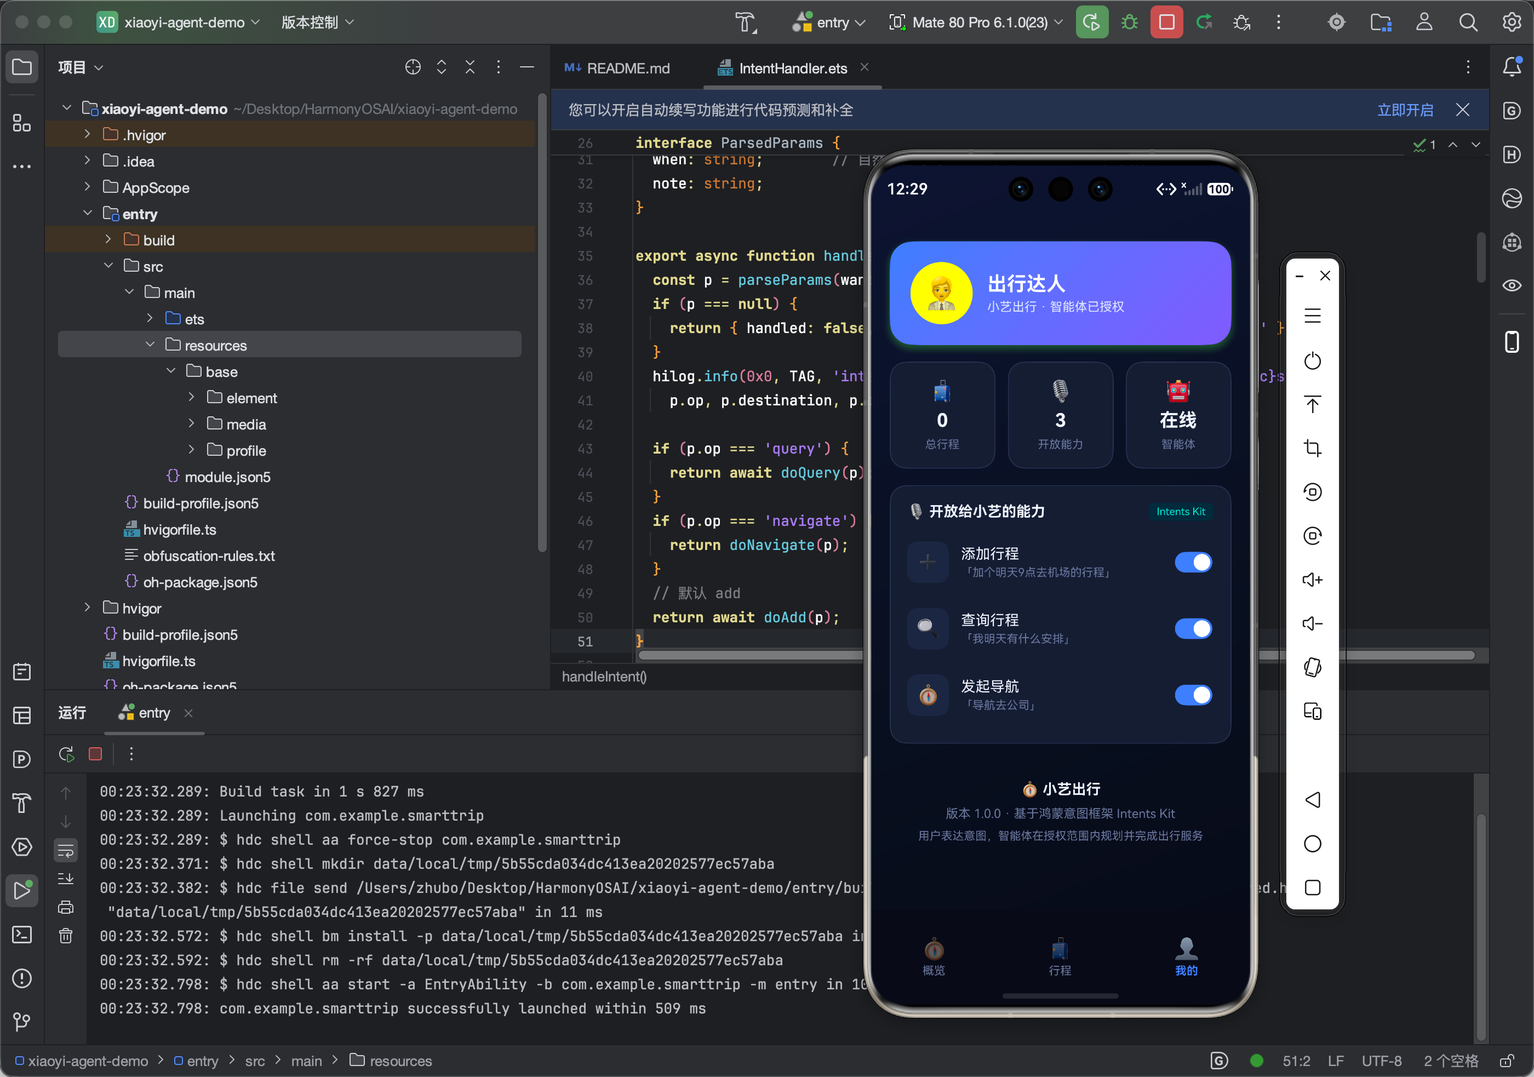Screen dimensions: 1534x1077
Task: Open the entry run configuration dropdown
Action: [x=829, y=22]
